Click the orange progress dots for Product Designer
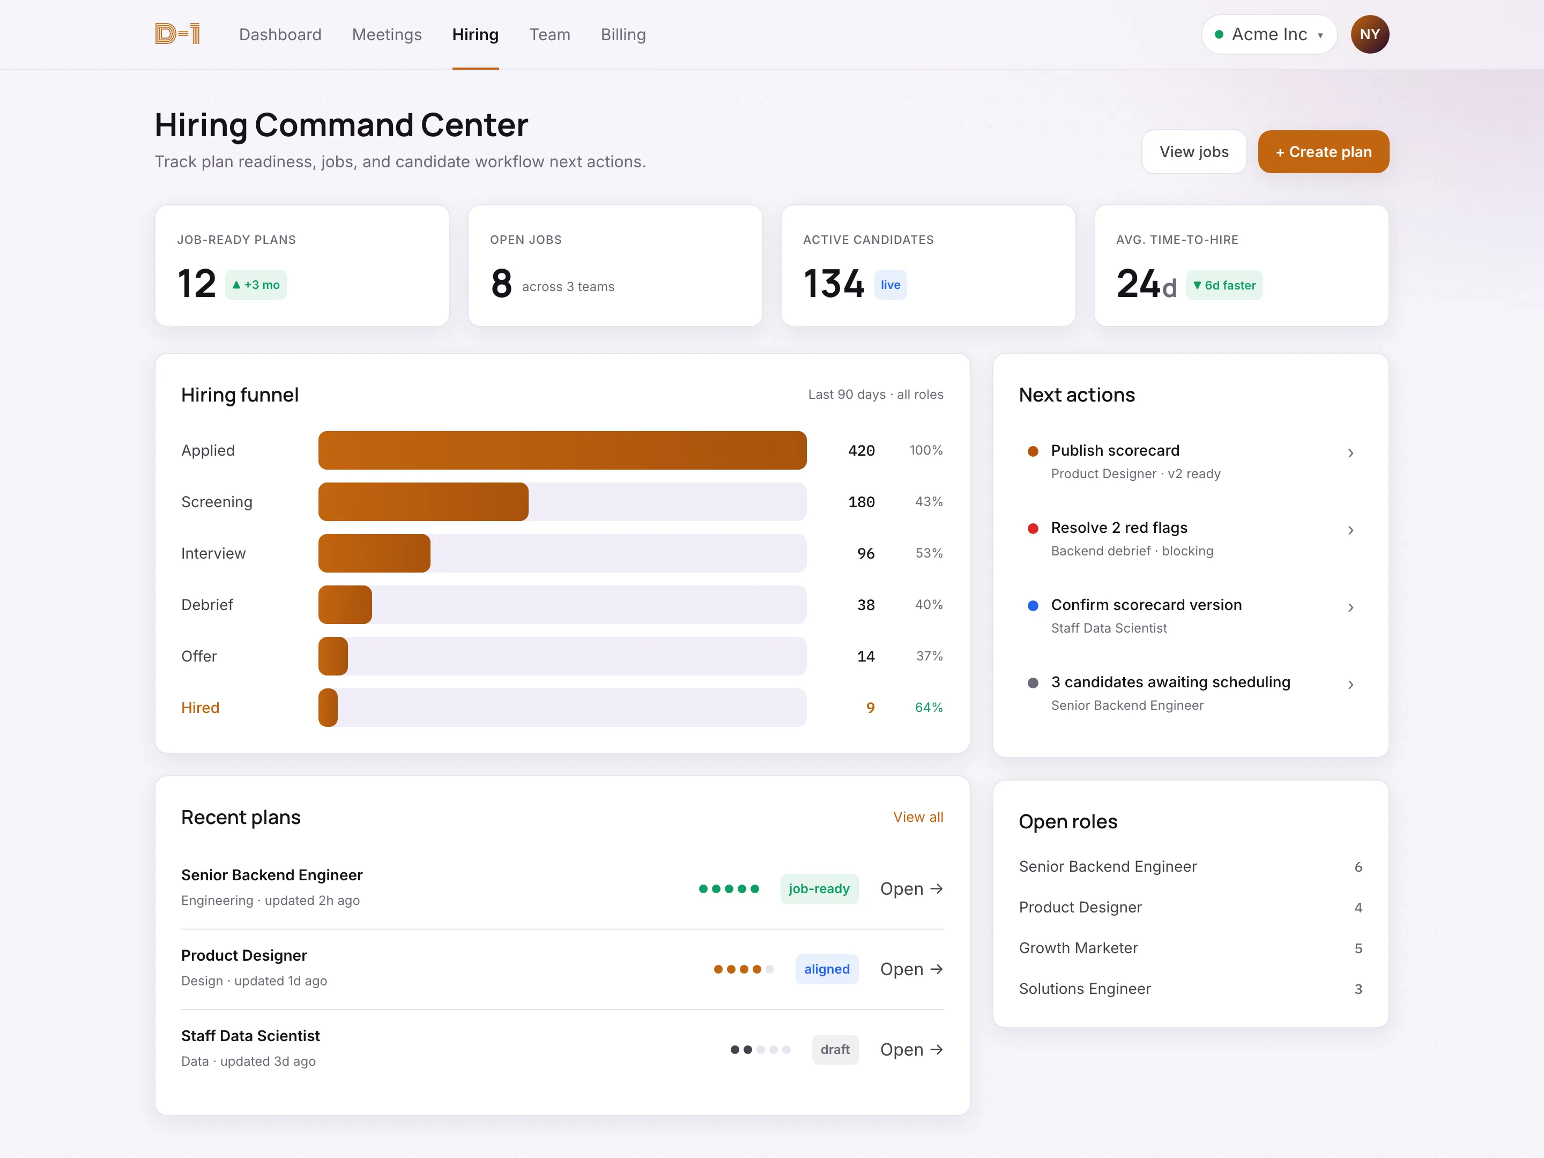1544x1158 pixels. click(744, 969)
